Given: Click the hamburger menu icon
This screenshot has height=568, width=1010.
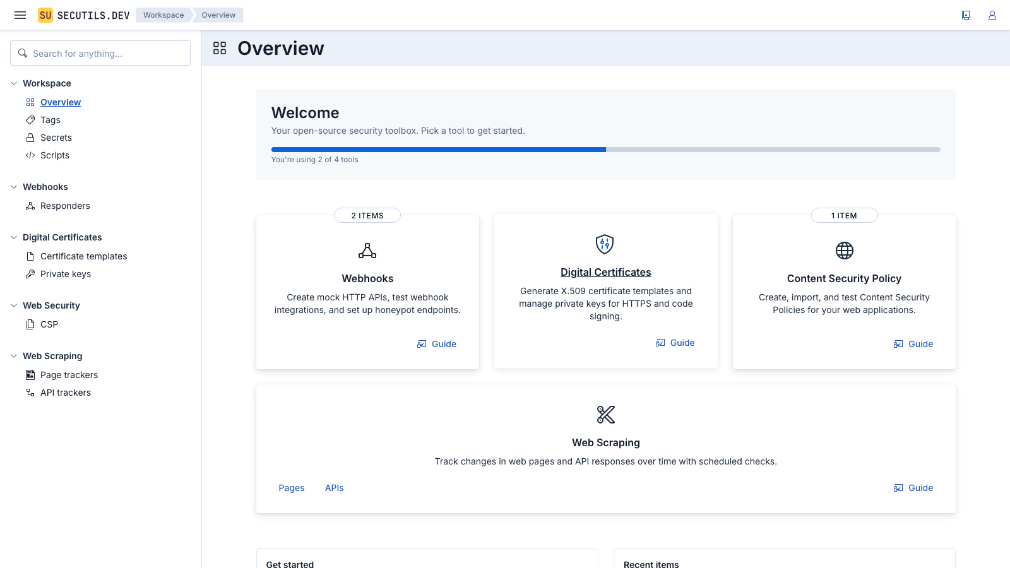Looking at the screenshot, I should (20, 15).
